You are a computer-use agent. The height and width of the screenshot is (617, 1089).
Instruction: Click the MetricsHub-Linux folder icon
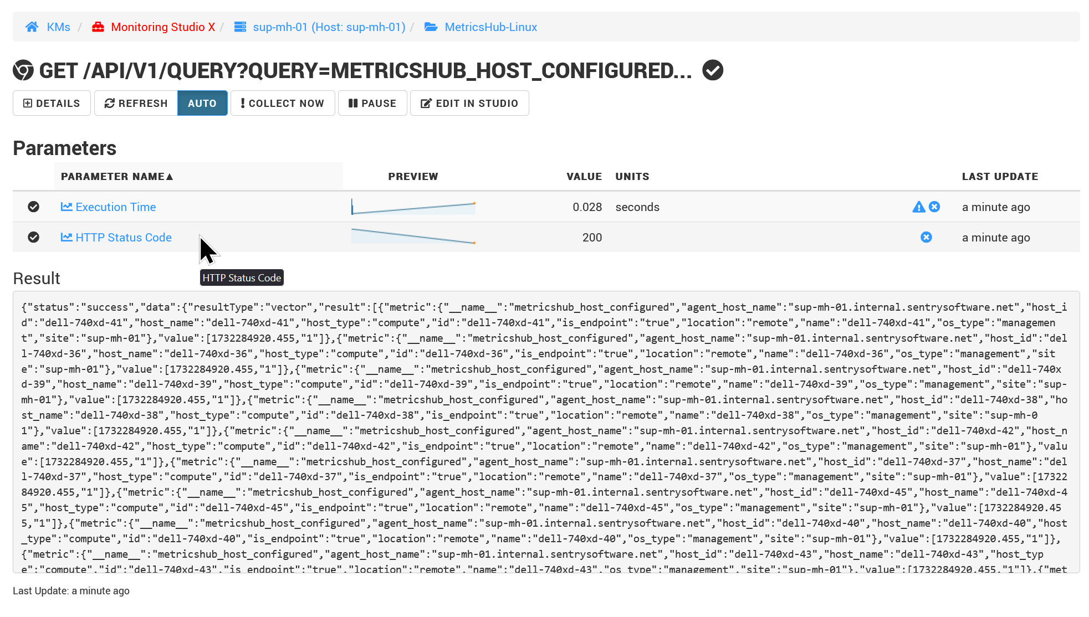click(431, 27)
